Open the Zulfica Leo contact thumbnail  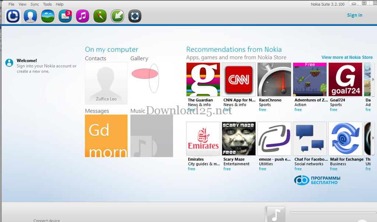pyautogui.click(x=106, y=83)
